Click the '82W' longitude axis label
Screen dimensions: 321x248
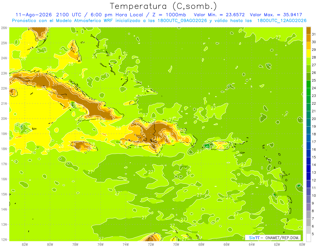coord(25,244)
